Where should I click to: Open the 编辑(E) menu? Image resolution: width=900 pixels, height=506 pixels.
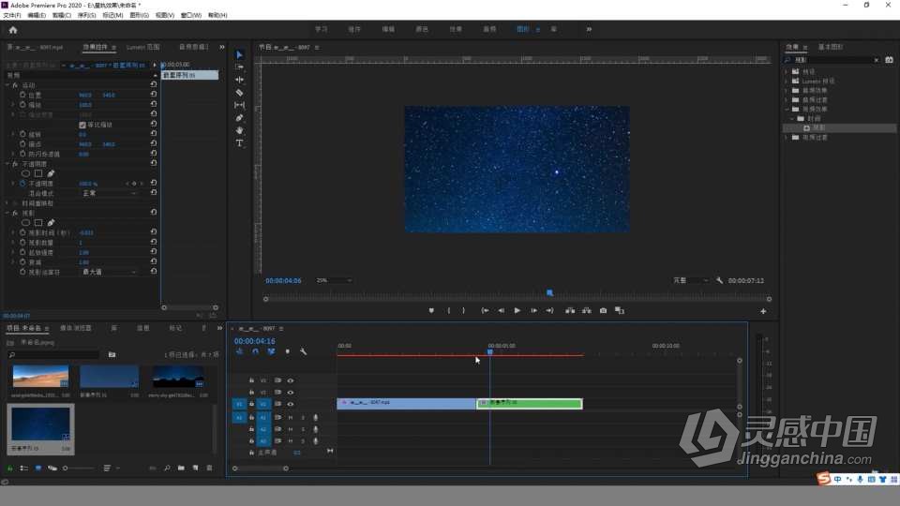(x=37, y=16)
